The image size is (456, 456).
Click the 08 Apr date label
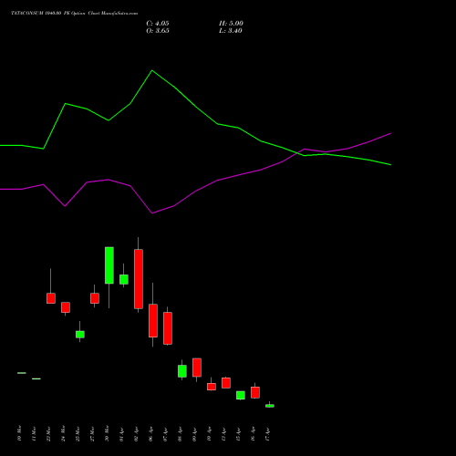point(180,434)
